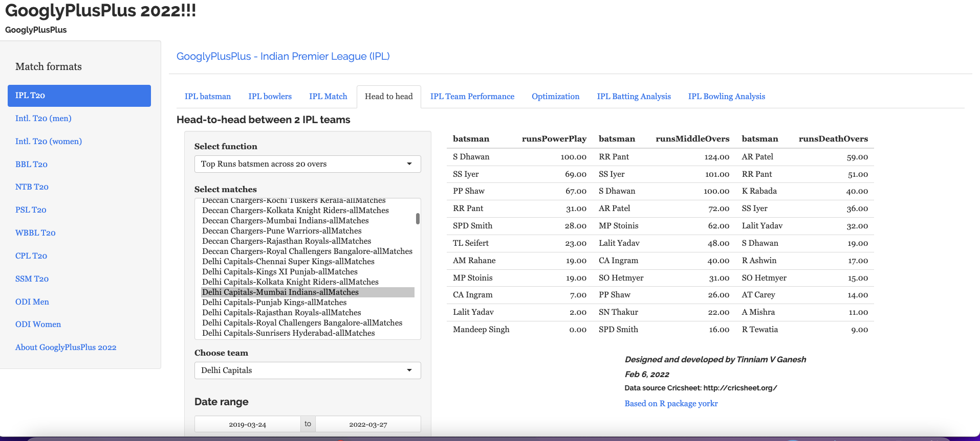Viewport: 980px width, 441px height.
Task: Click the end date field 2022-03-27
Action: pyautogui.click(x=368, y=425)
